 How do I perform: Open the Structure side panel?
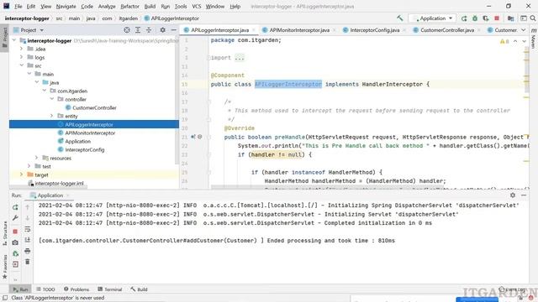click(x=5, y=233)
